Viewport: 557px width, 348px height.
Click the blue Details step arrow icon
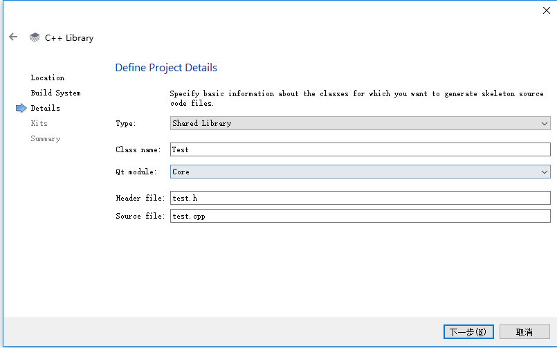(21, 108)
